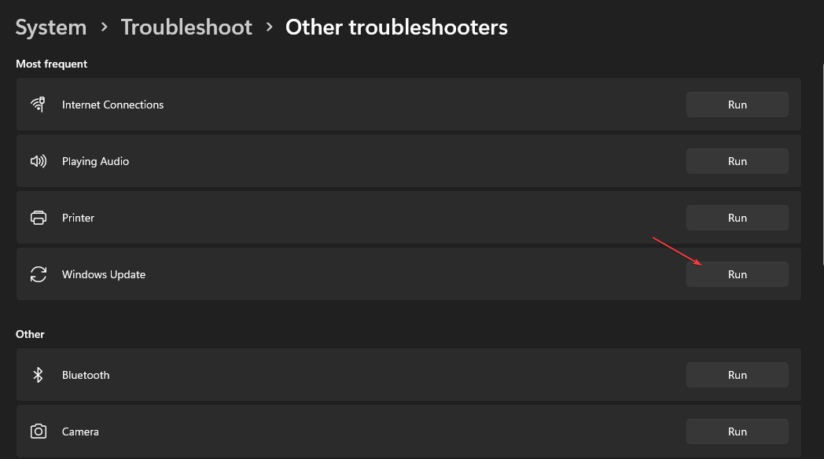Click the Camera icon

[x=38, y=431]
